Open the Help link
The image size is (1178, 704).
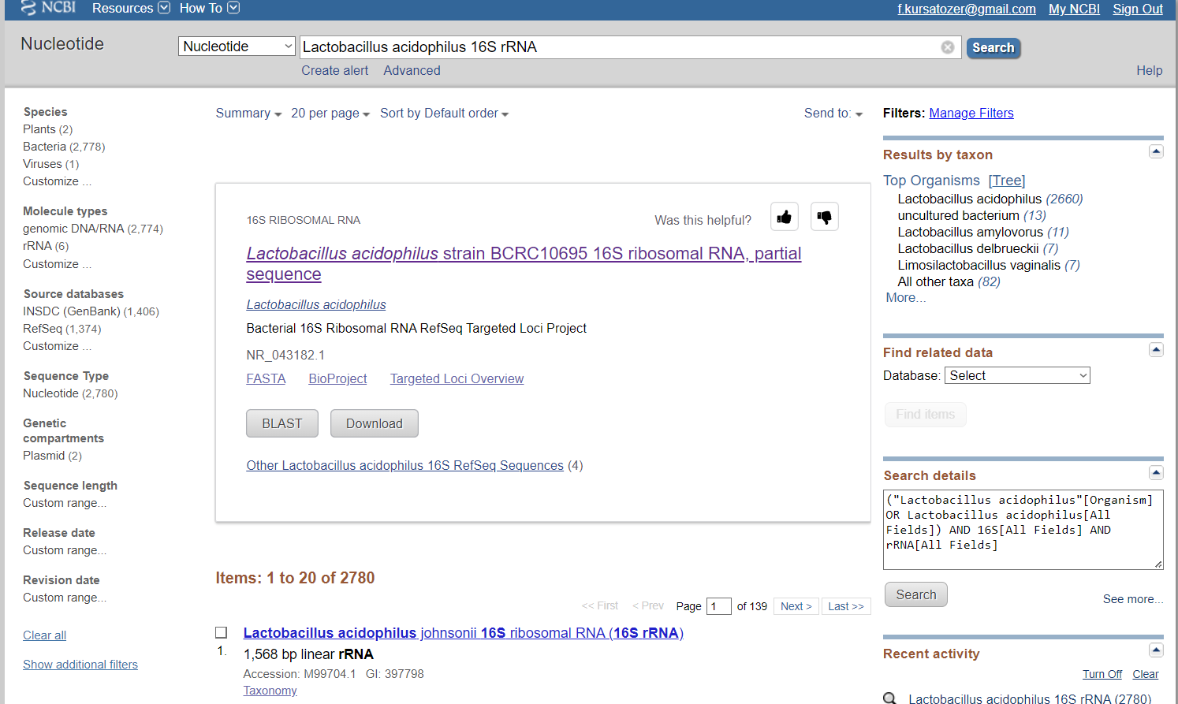point(1149,70)
